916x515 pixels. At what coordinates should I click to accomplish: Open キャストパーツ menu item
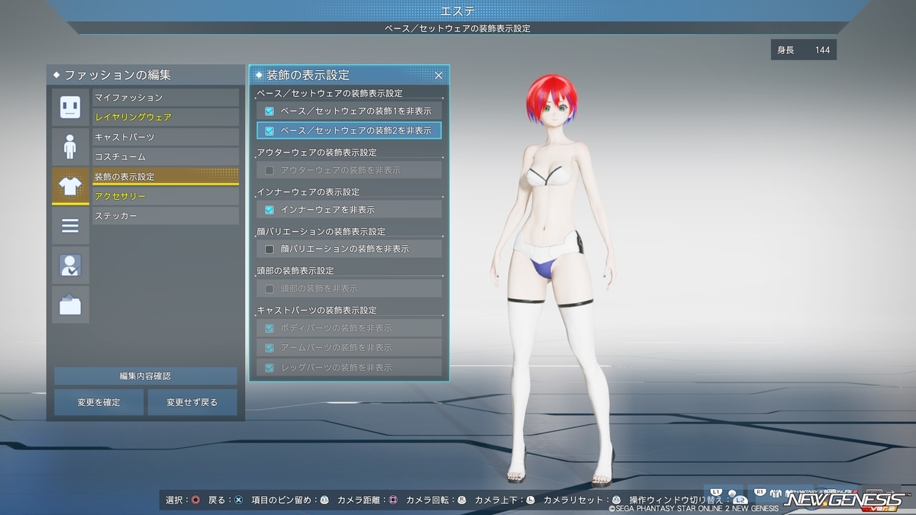166,137
